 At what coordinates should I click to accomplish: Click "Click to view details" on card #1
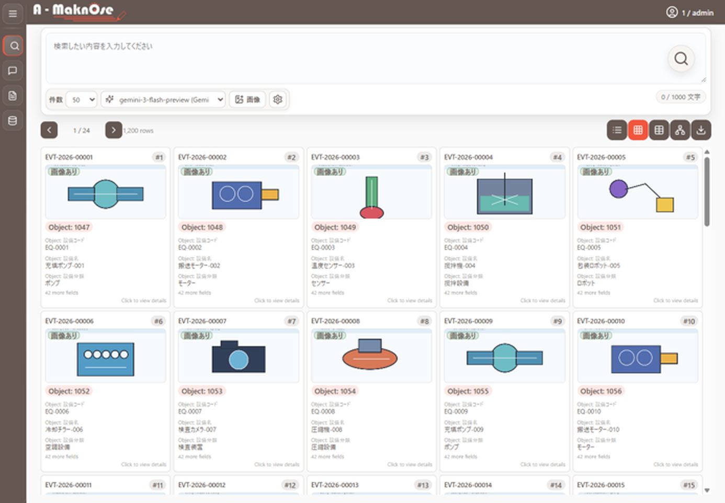point(144,301)
